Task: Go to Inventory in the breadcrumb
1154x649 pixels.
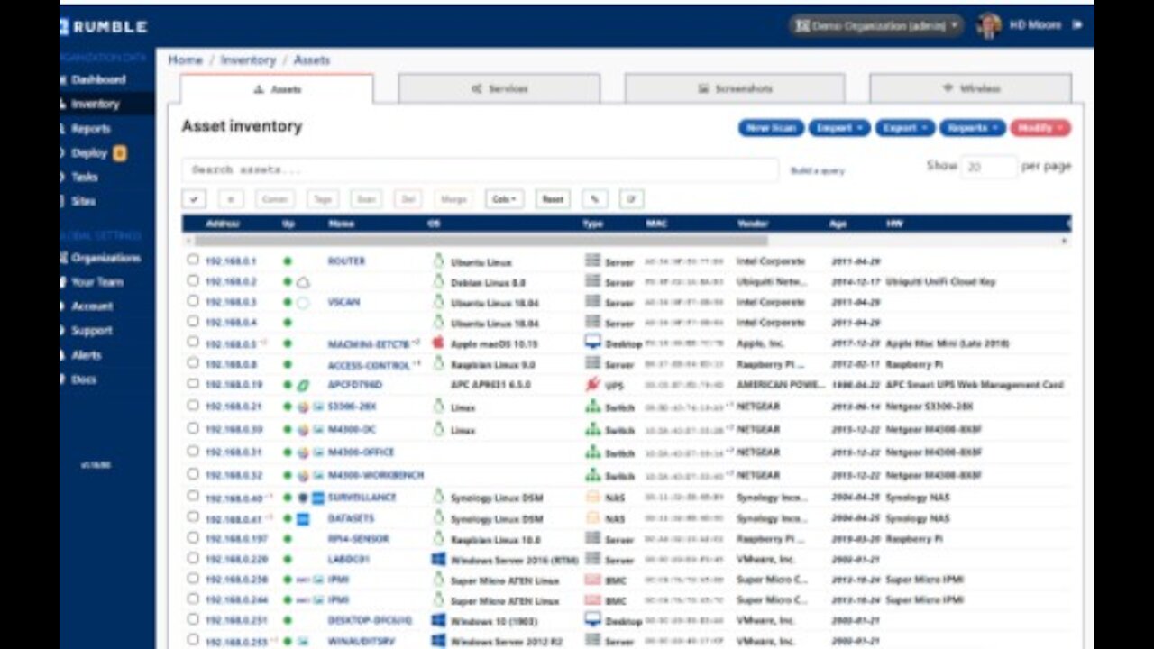Action: [248, 59]
